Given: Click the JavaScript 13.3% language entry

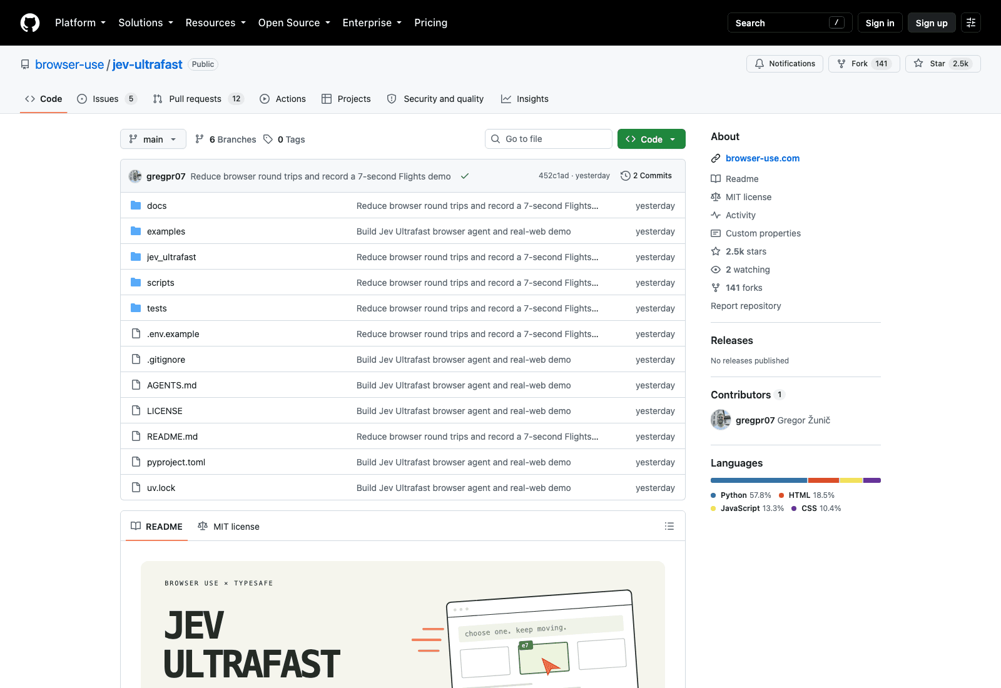Looking at the screenshot, I should 747,508.
